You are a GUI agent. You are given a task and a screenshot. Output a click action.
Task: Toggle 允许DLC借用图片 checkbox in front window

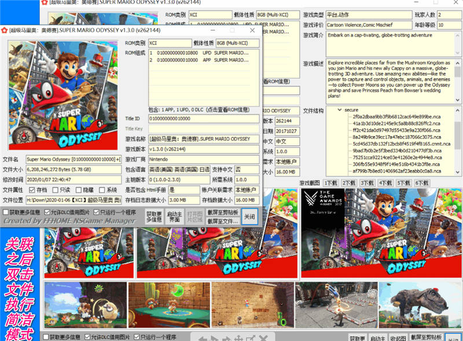(x=47, y=212)
